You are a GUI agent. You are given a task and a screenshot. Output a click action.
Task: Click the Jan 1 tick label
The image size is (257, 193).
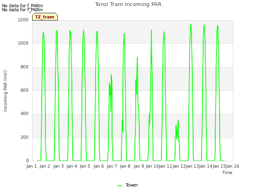point(31,166)
